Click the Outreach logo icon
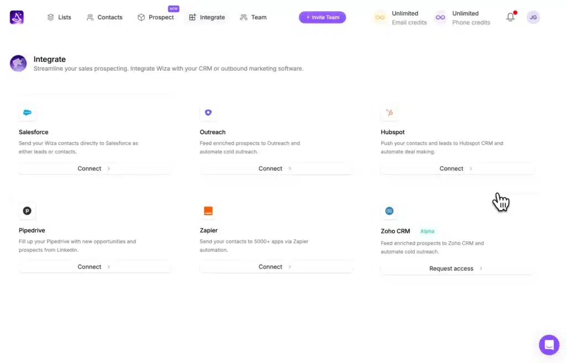567x363 pixels. 208,112
